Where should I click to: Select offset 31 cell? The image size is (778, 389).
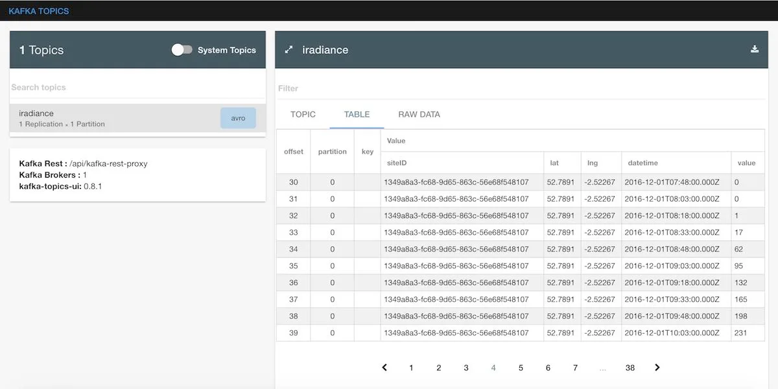pyautogui.click(x=294, y=199)
